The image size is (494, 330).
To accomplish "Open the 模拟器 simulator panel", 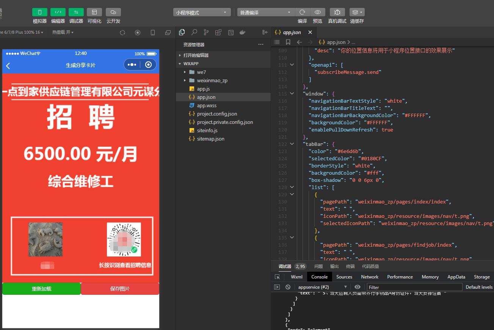I will point(40,12).
